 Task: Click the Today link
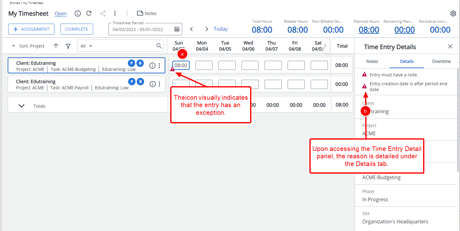coord(221,29)
